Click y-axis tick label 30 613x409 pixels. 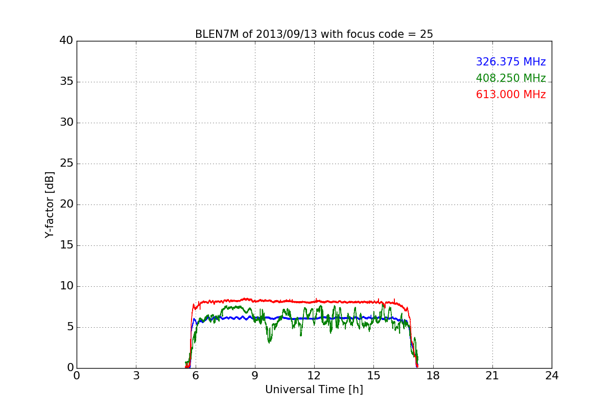tap(66, 123)
